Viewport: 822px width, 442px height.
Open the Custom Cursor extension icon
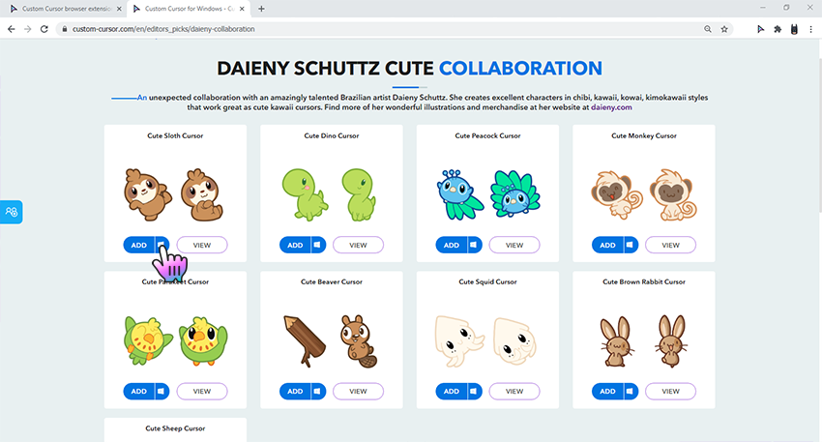coord(760,29)
